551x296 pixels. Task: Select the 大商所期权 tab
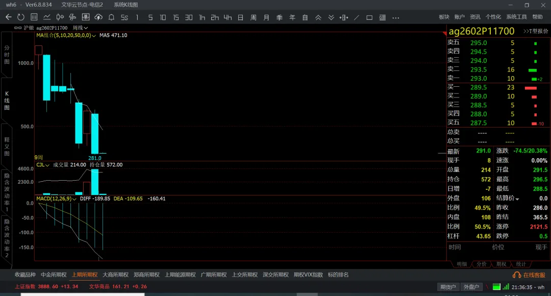pos(115,275)
